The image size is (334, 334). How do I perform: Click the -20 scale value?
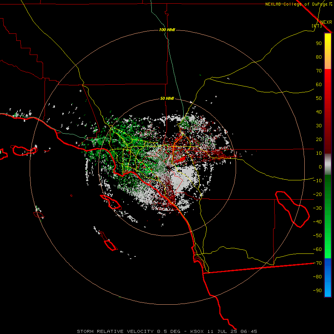(x=317, y=194)
